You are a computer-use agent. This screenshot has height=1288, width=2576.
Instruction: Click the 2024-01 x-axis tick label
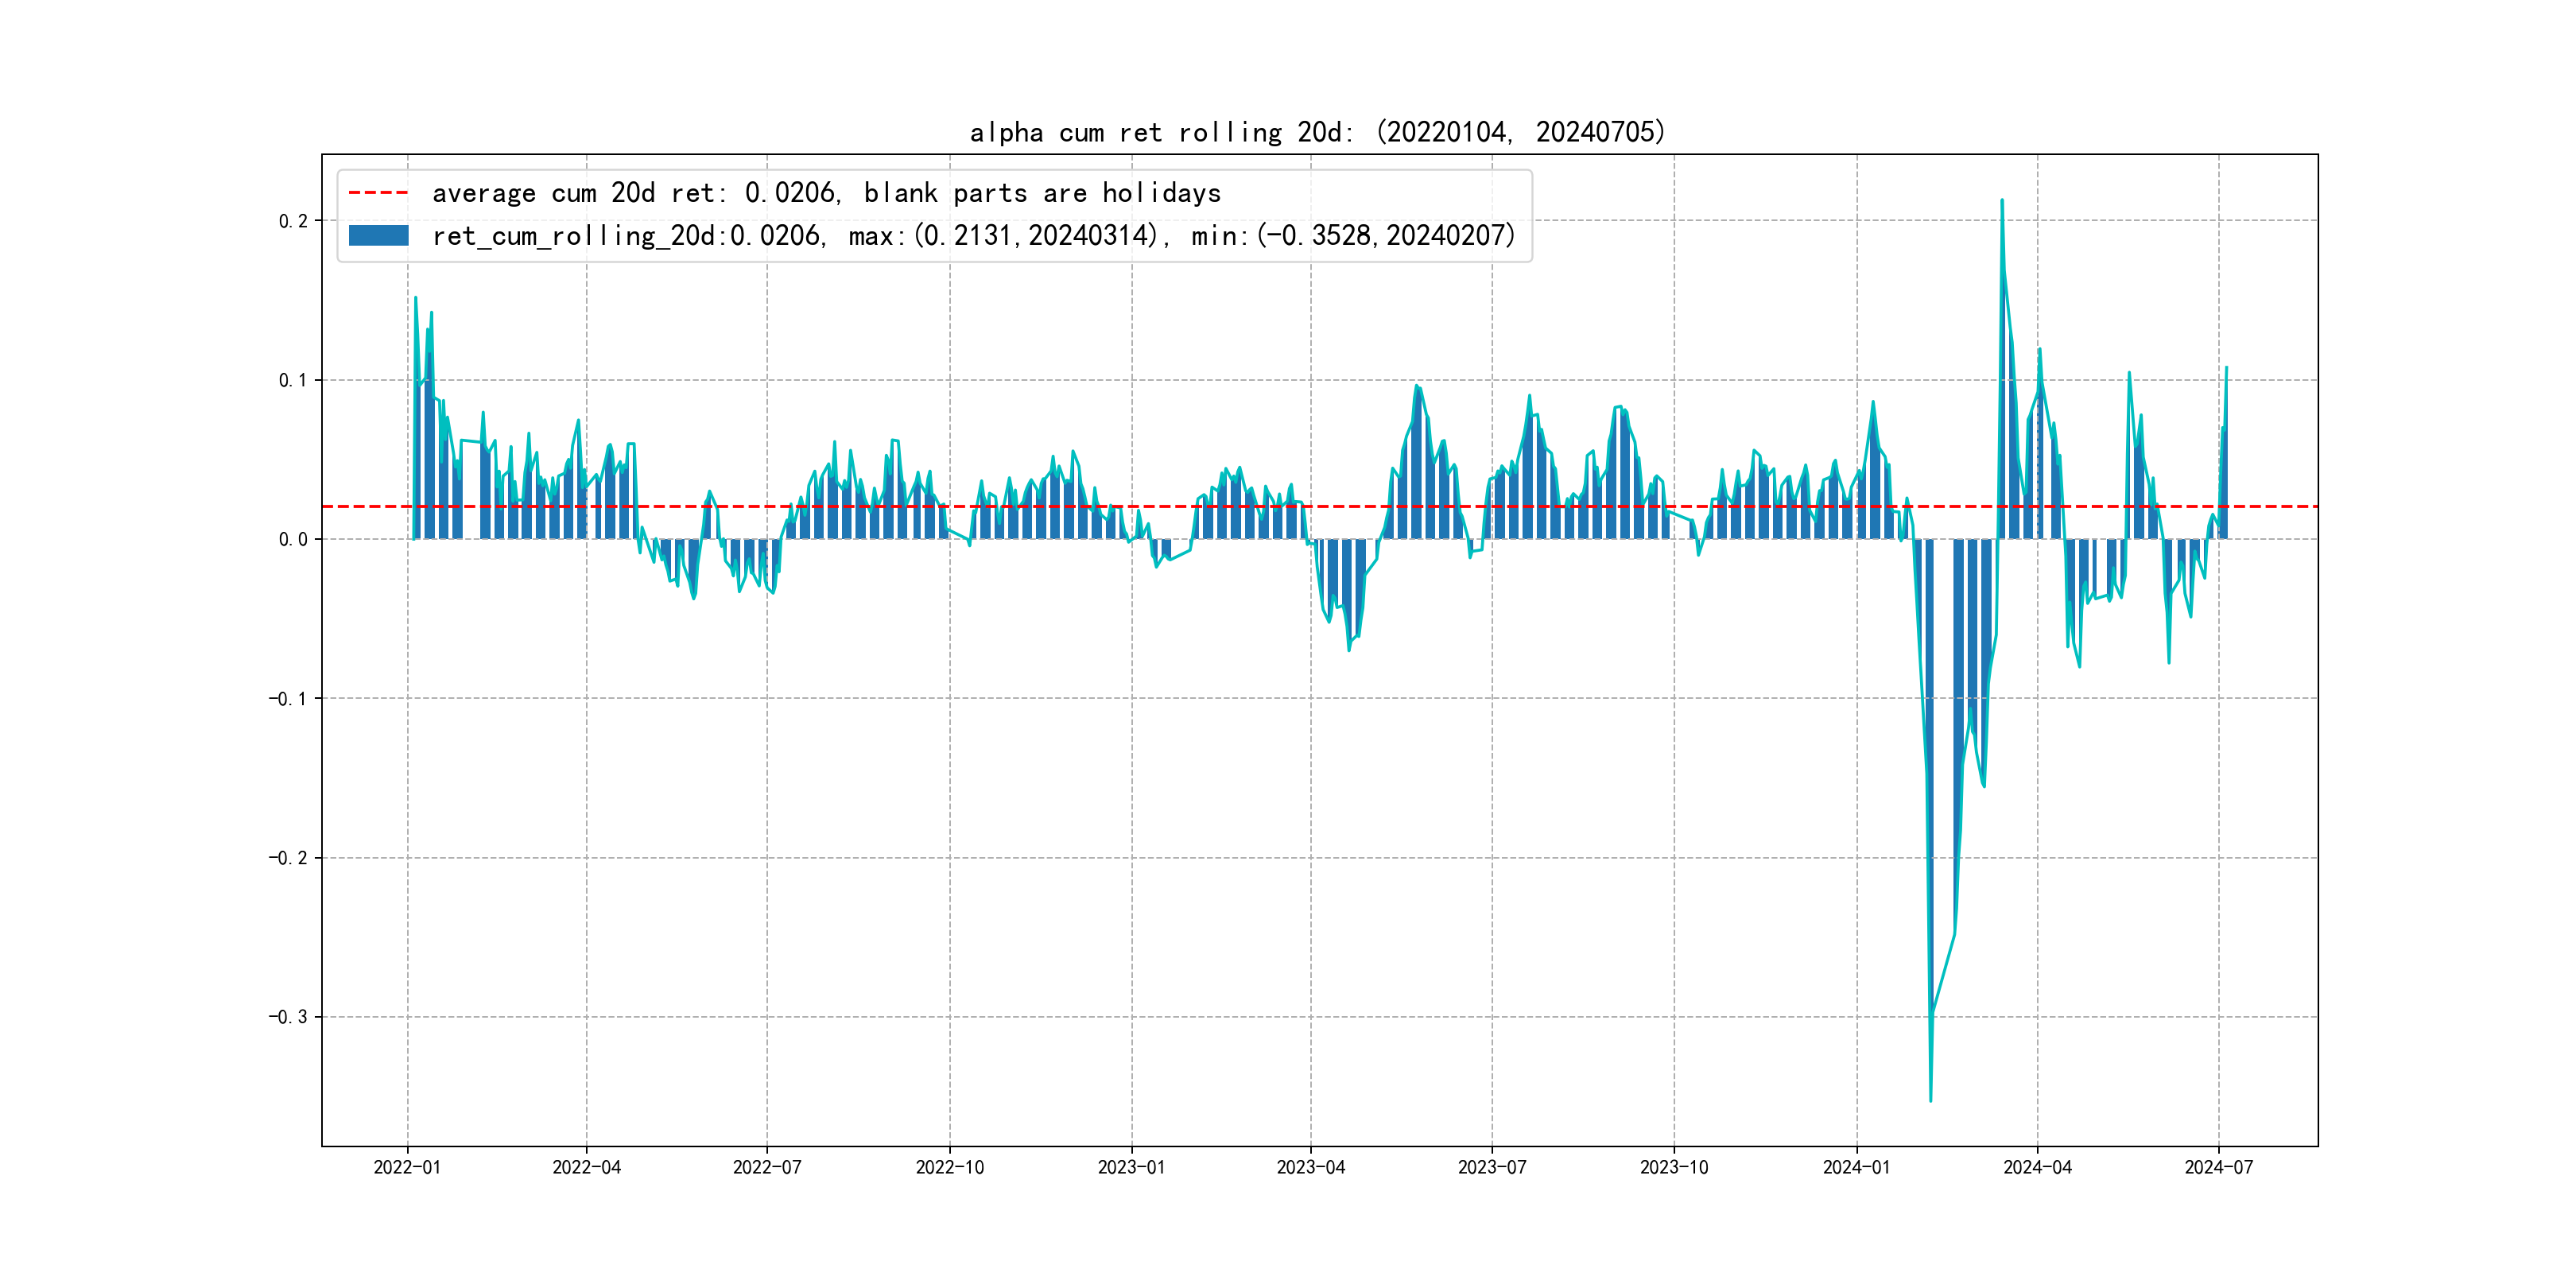pos(1857,1167)
